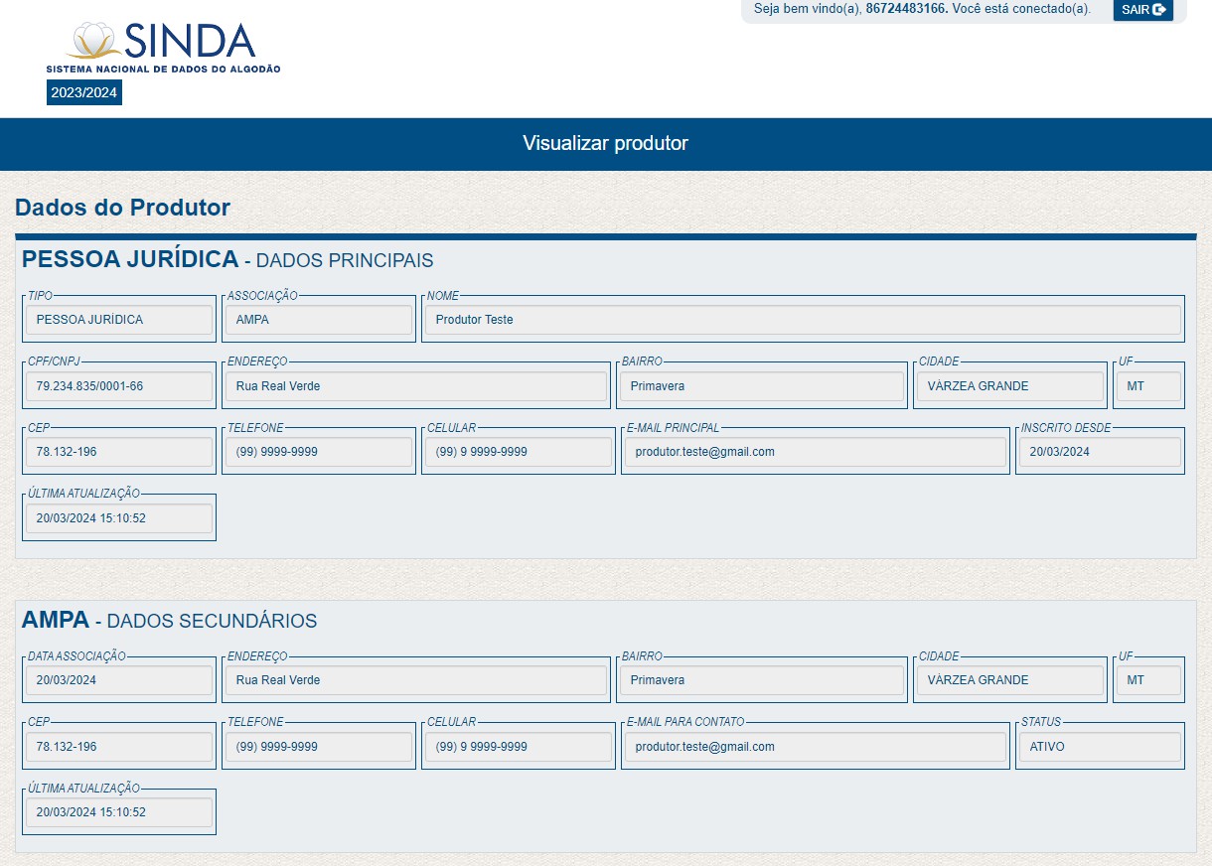Click Última Atualização field in AMPA section
Image resolution: width=1212 pixels, height=866 pixels.
point(119,812)
